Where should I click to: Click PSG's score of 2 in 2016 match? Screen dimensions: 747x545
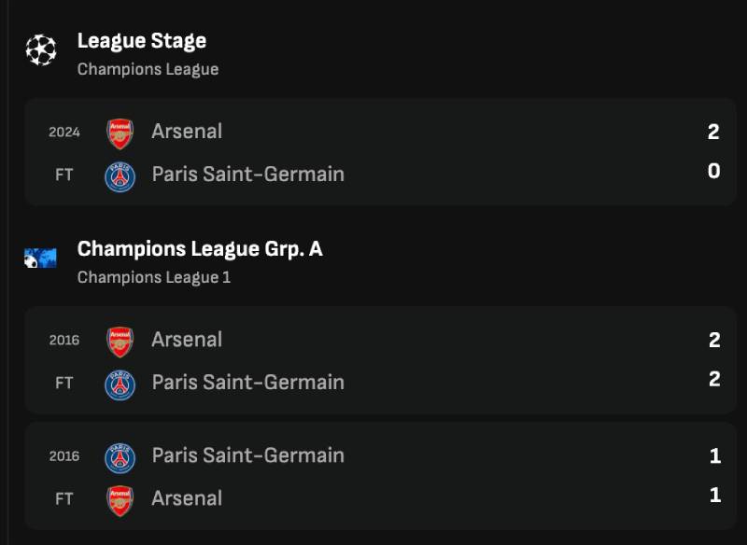tap(713, 379)
